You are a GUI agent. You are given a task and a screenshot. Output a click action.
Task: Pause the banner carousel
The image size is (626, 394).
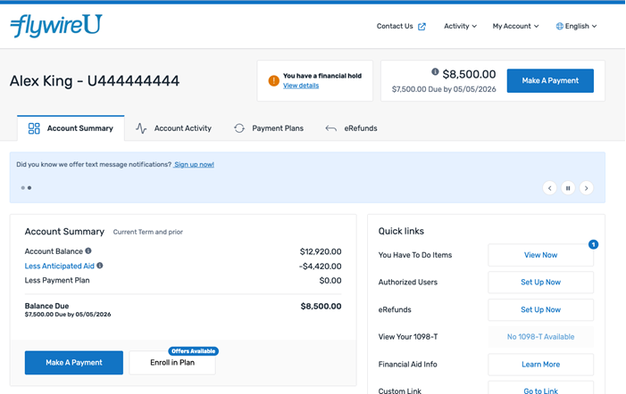click(568, 188)
